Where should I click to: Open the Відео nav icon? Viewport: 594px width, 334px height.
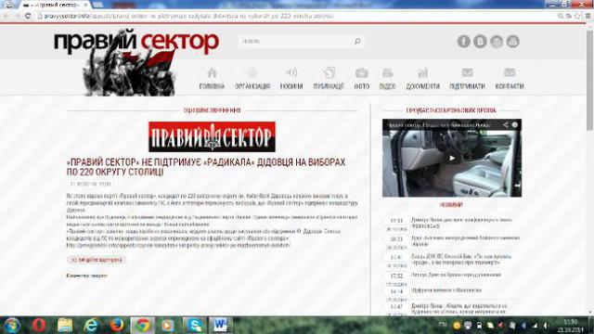tap(387, 72)
